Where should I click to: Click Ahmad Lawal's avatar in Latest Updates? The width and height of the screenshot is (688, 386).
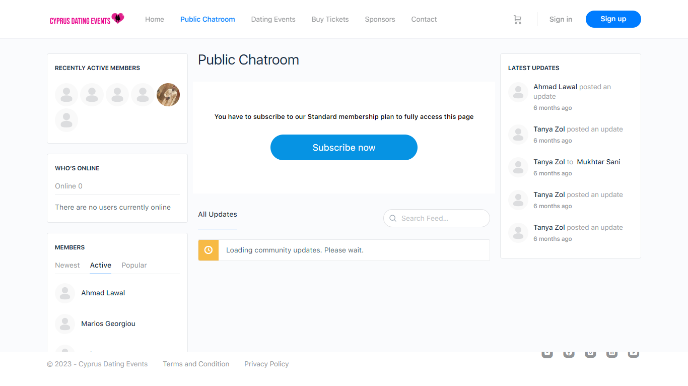(x=518, y=92)
